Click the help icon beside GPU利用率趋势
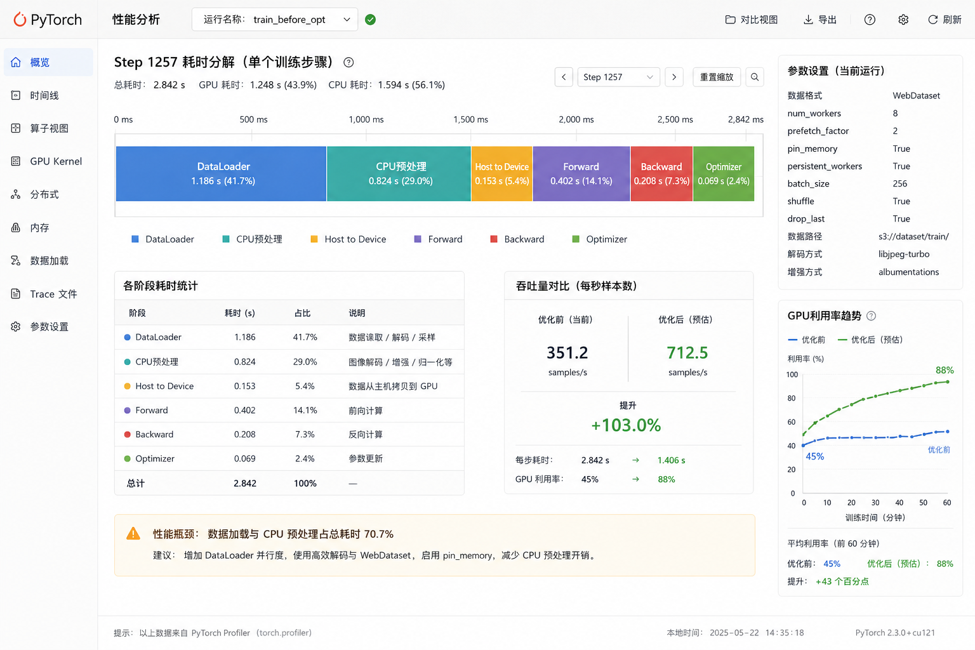Image resolution: width=975 pixels, height=650 pixels. [871, 315]
